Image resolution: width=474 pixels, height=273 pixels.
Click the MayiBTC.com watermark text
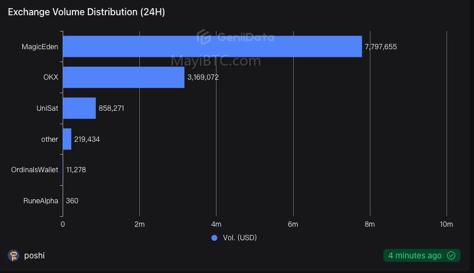(216, 61)
